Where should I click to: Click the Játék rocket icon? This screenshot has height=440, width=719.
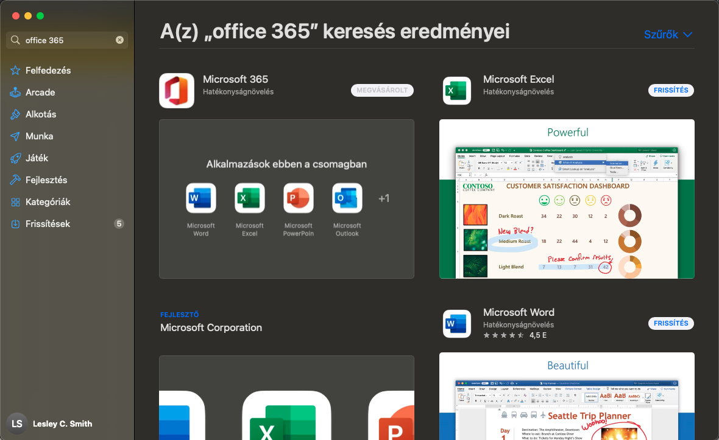pyautogui.click(x=15, y=158)
